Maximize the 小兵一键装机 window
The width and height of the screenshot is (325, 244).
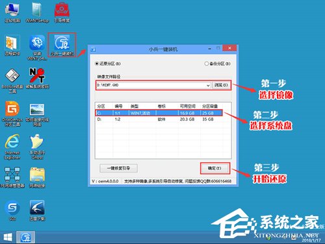pyautogui.click(x=218, y=48)
